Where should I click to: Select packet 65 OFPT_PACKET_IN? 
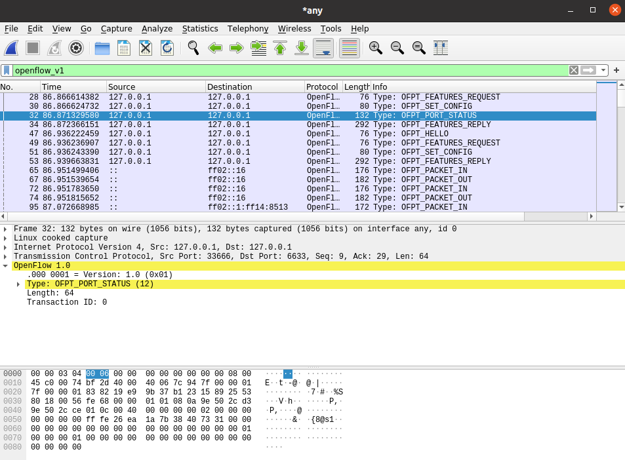pyautogui.click(x=298, y=170)
